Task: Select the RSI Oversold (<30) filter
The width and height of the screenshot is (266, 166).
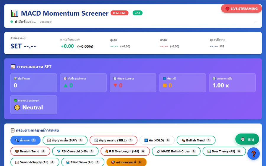Action: click(x=75, y=151)
